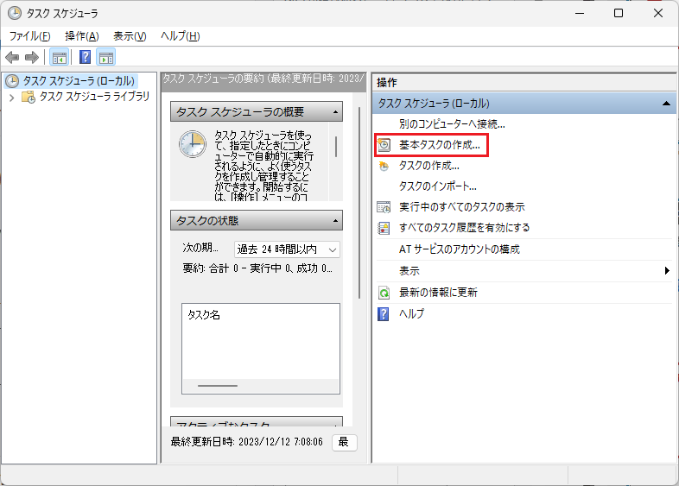This screenshot has width=679, height=486.
Task: Select タスク スケジューラ ライブラリ tree item
Action: click(94, 97)
